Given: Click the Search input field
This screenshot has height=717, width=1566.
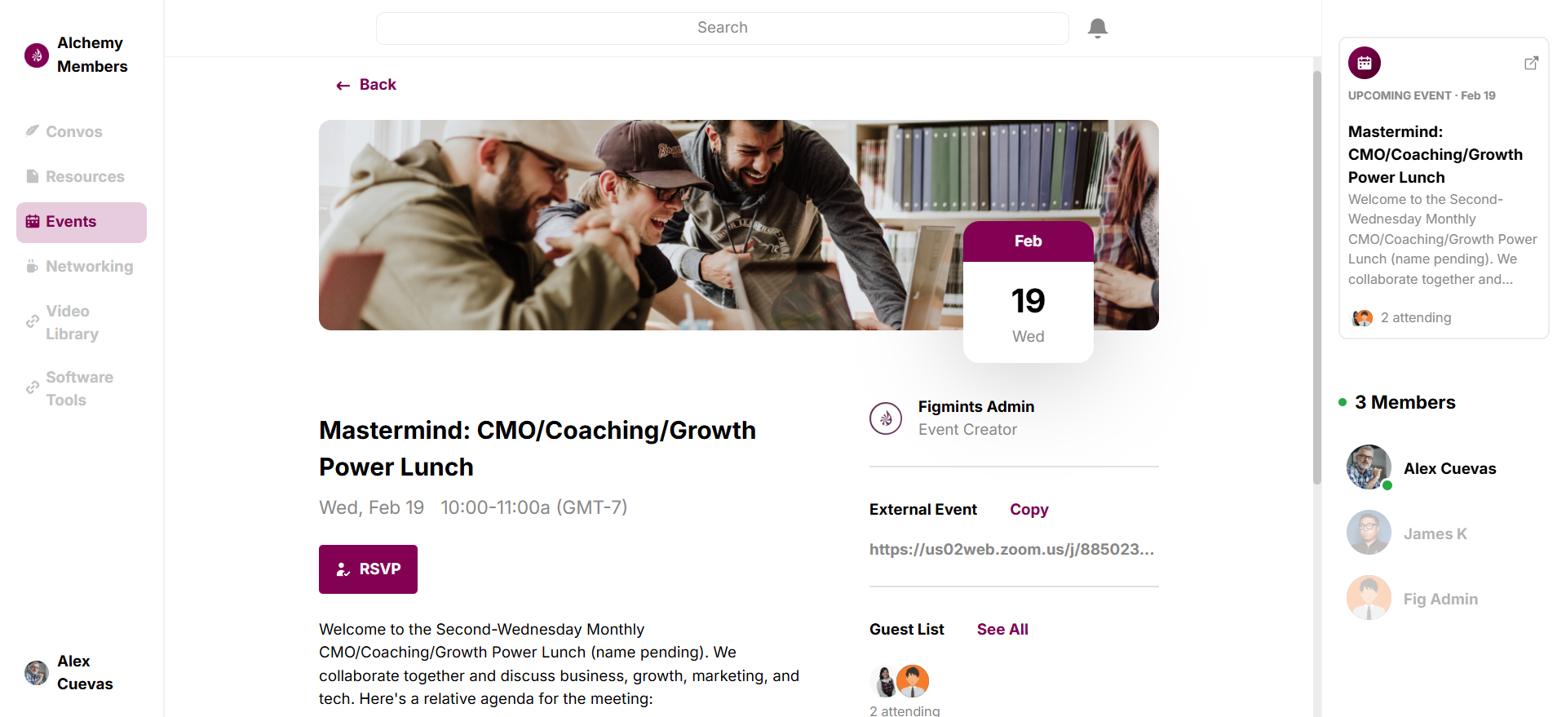Looking at the screenshot, I should tap(722, 28).
